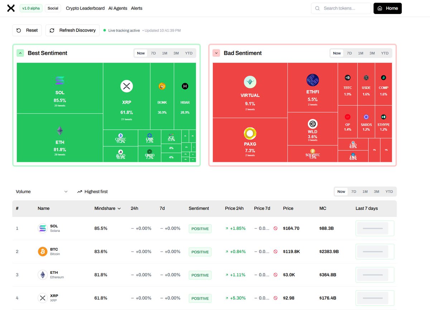
Task: Open the Volume sort dropdown
Action: pos(42,192)
